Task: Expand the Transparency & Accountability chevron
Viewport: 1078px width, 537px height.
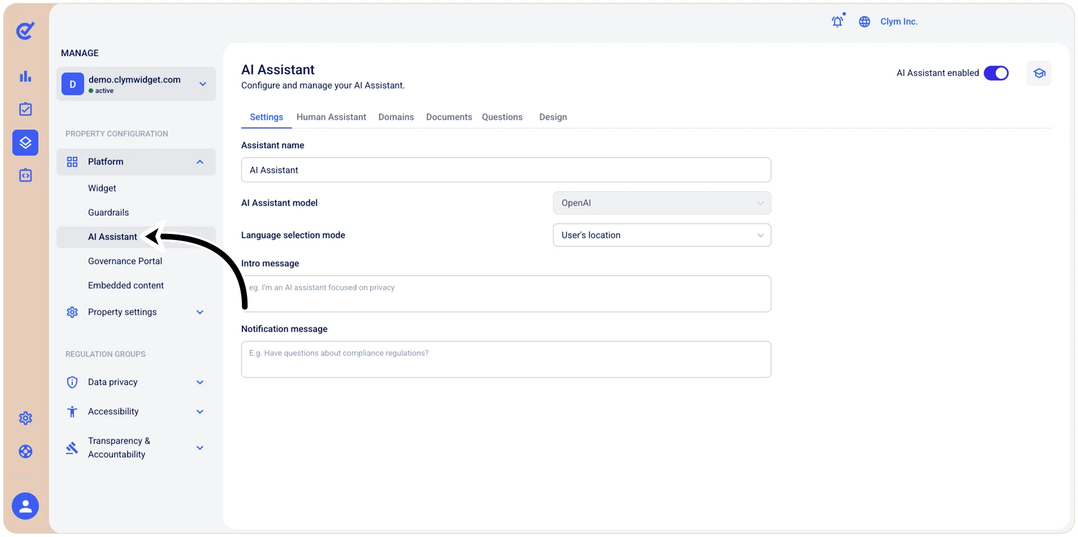Action: click(200, 448)
